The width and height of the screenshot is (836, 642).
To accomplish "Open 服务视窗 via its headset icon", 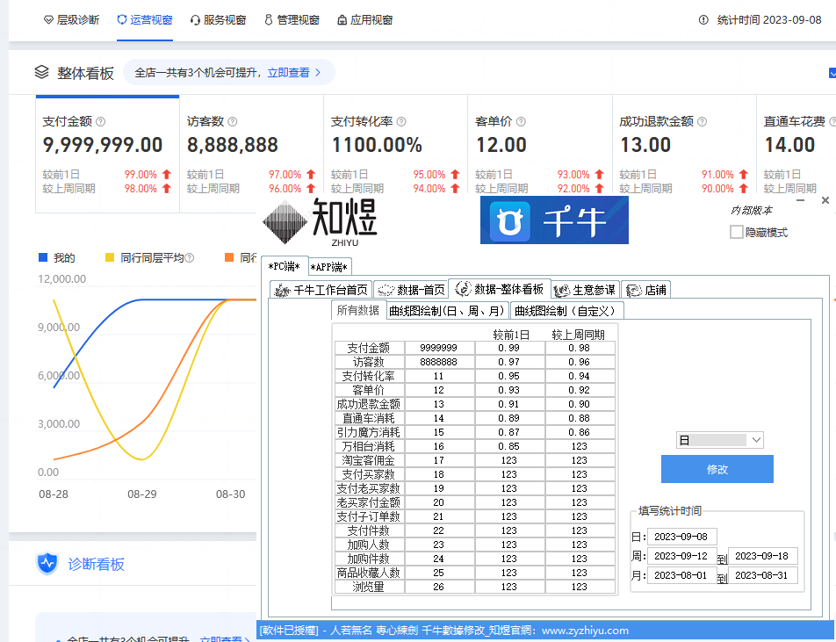I will pyautogui.click(x=195, y=18).
